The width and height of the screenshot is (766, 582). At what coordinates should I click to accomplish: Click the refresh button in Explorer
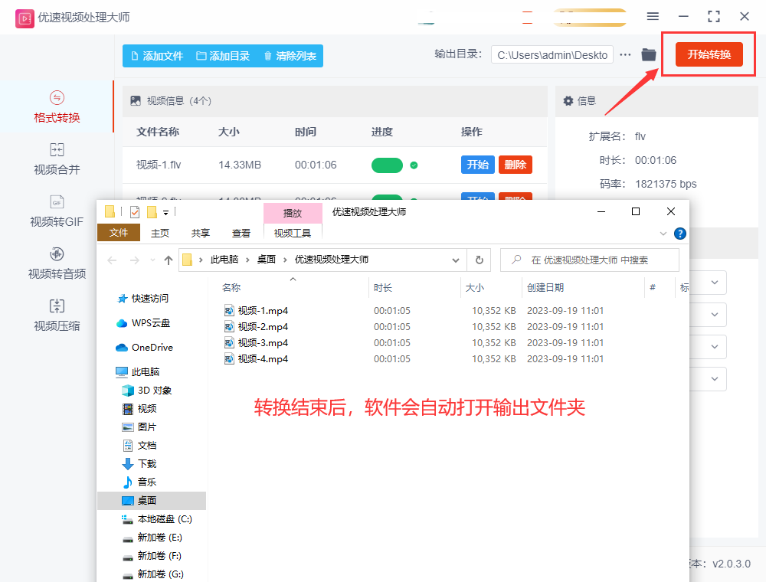pos(480,260)
